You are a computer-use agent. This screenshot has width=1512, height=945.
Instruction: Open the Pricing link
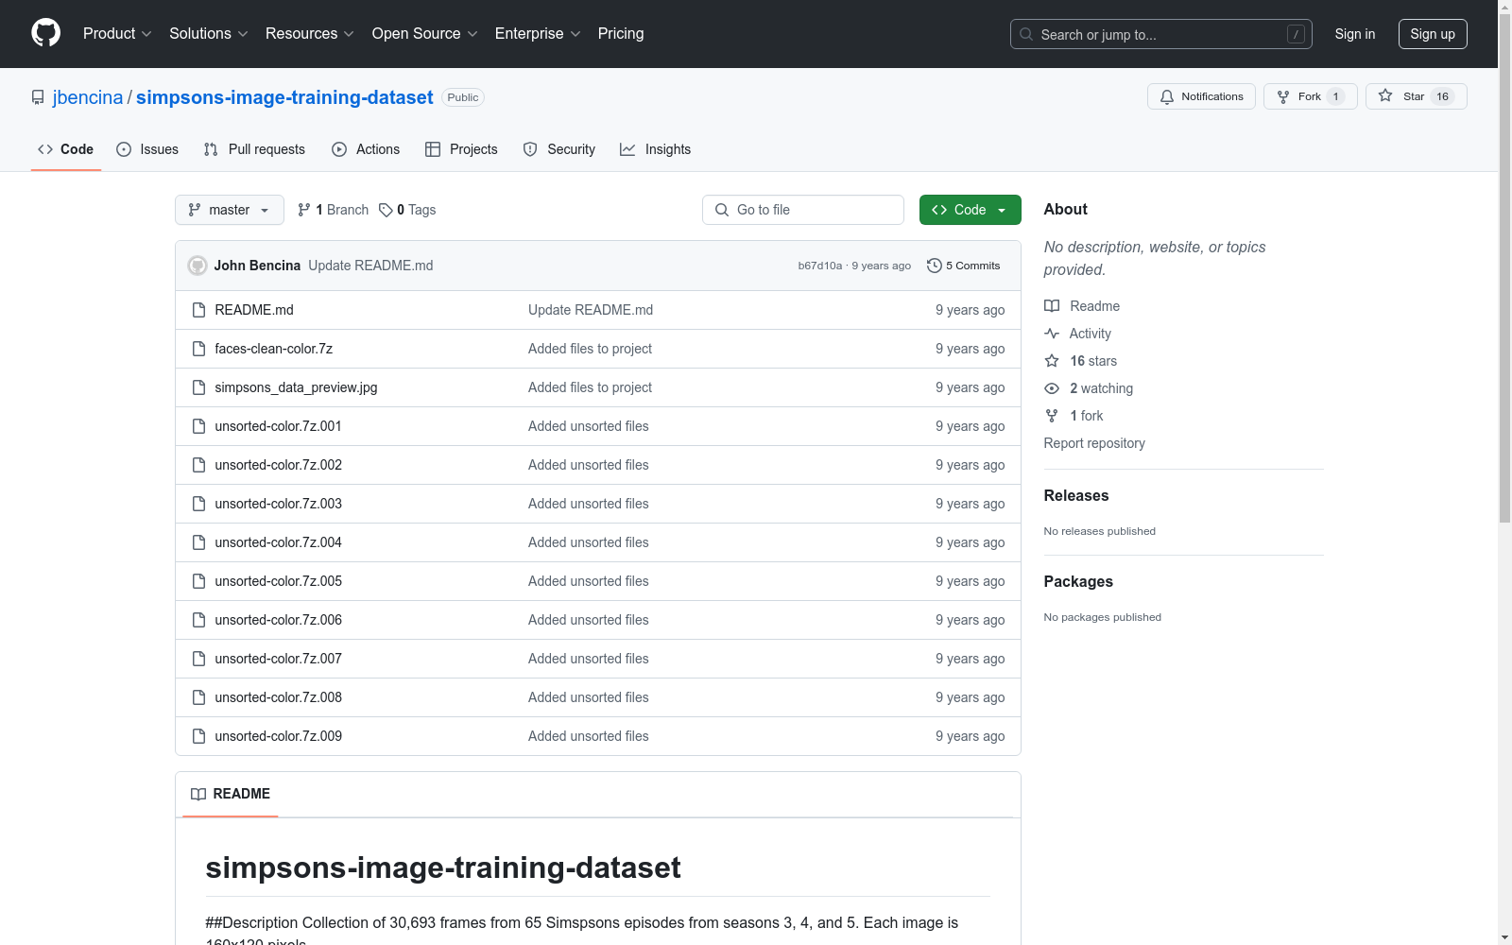click(x=621, y=33)
